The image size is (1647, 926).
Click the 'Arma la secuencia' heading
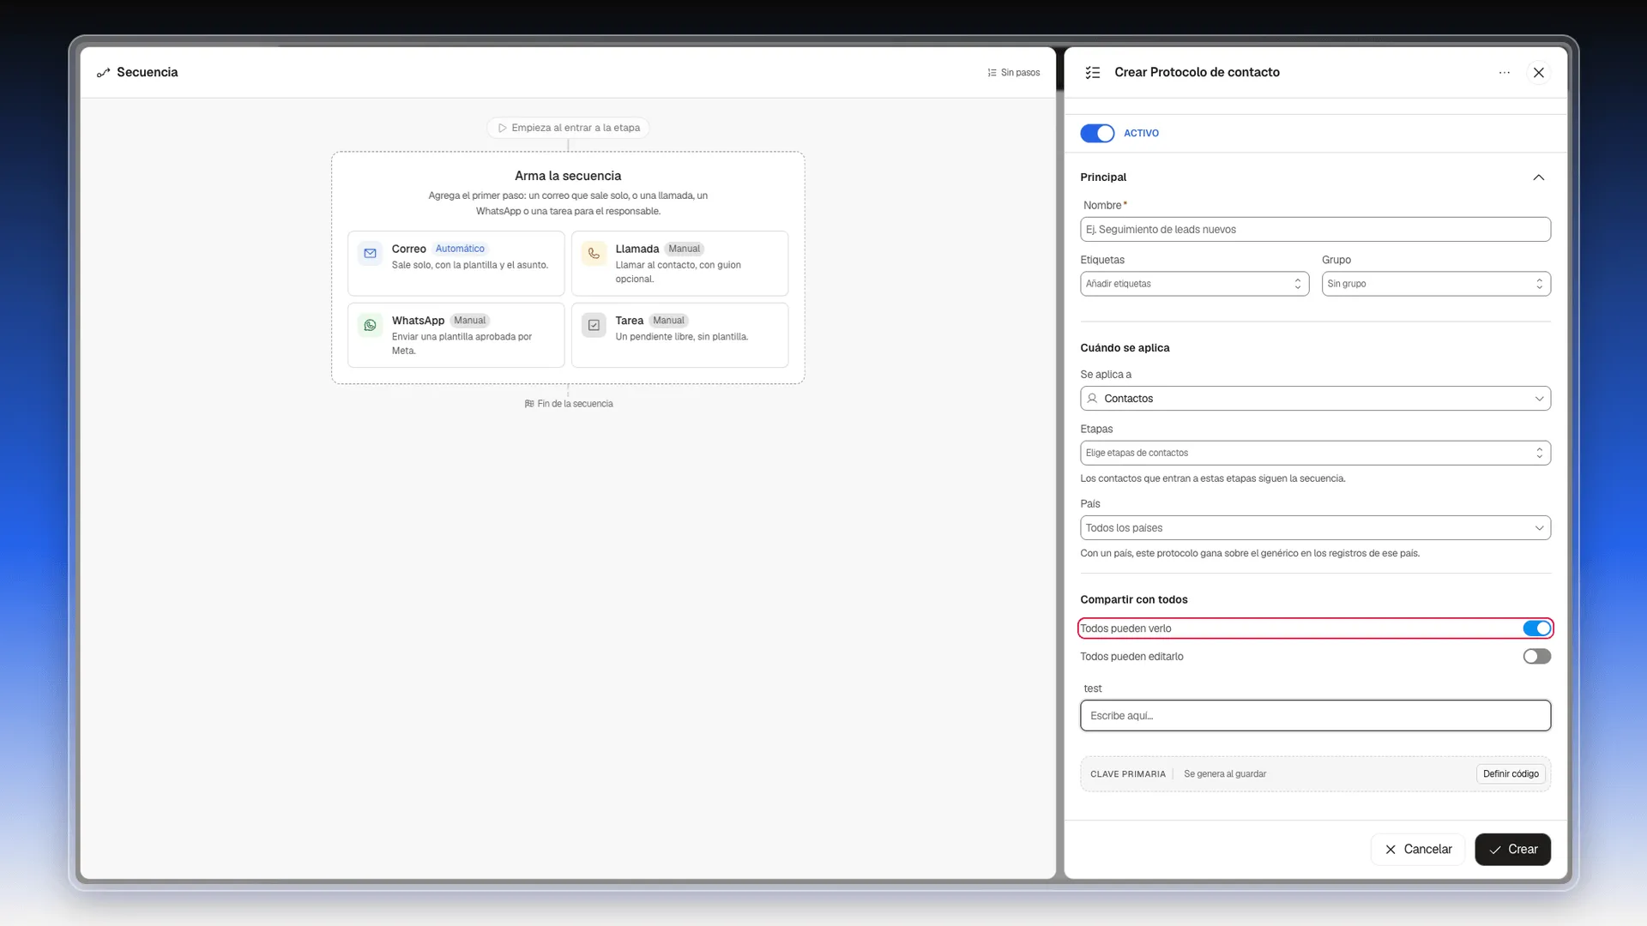[568, 176]
